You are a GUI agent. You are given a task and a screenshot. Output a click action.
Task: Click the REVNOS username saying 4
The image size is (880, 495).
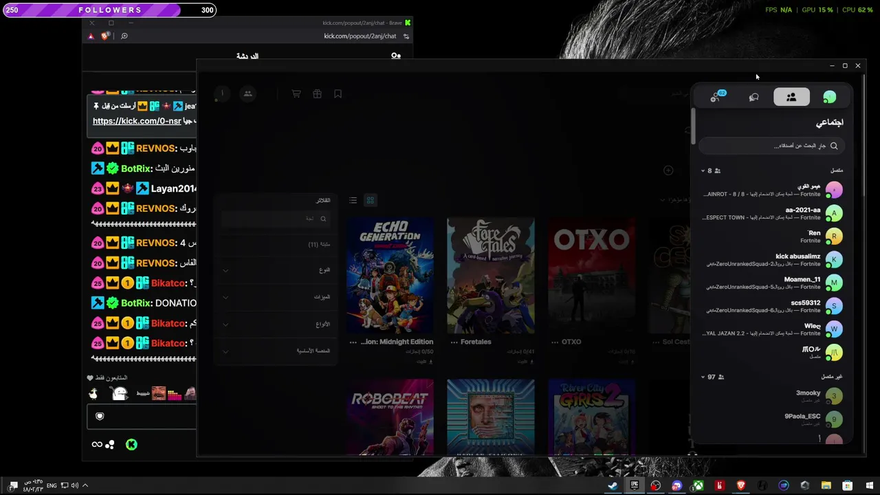tap(156, 243)
